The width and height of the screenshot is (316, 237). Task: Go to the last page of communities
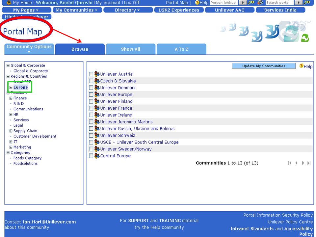[x=309, y=163]
